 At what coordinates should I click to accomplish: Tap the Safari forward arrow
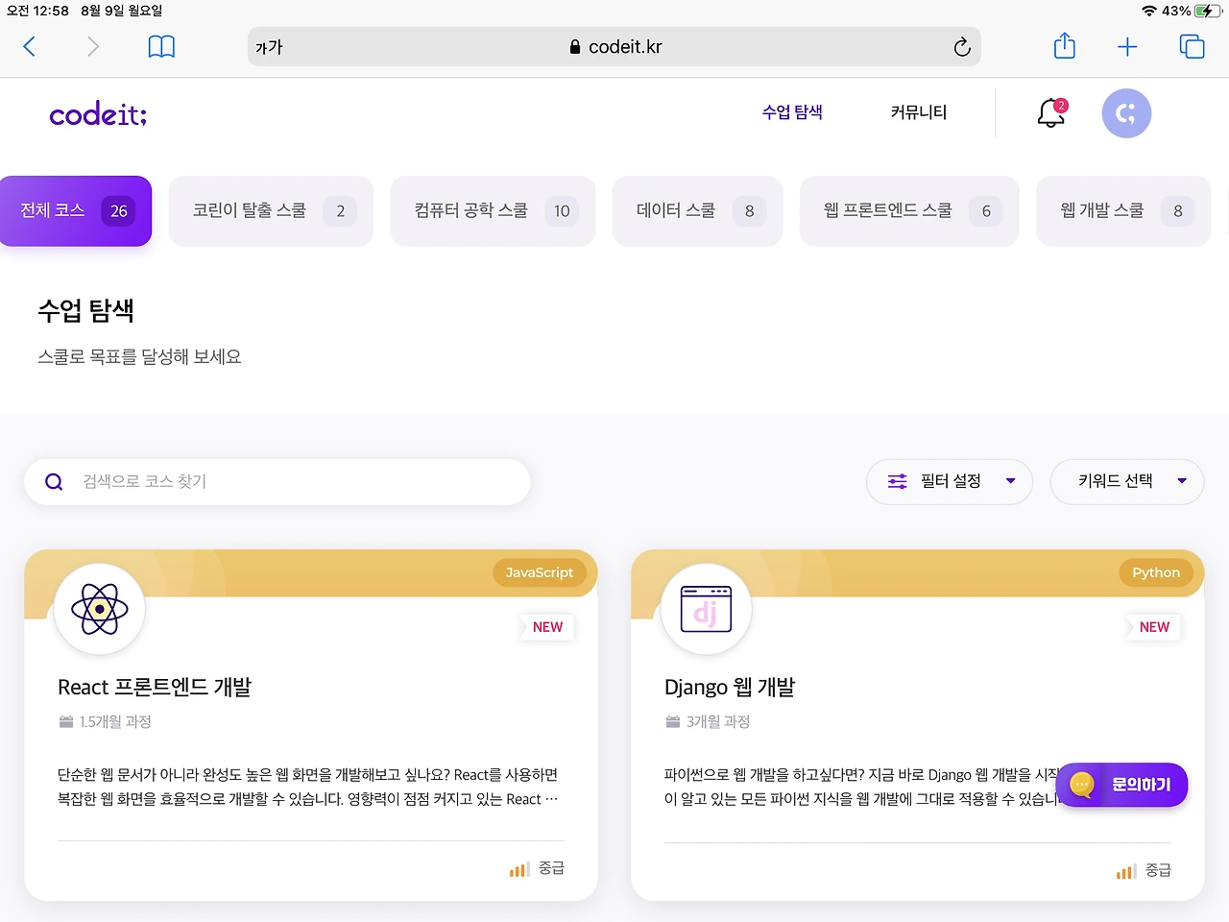pos(92,46)
